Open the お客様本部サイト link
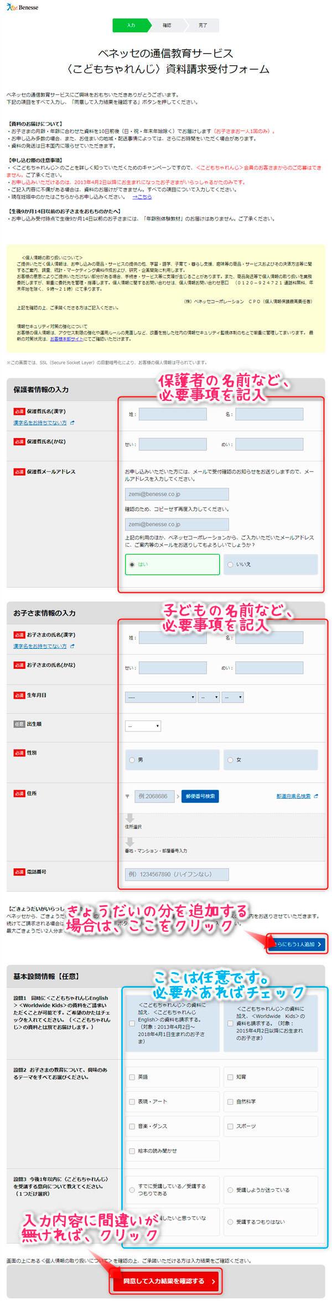Image resolution: width=332 pixels, height=1301 pixels. click(x=67, y=339)
